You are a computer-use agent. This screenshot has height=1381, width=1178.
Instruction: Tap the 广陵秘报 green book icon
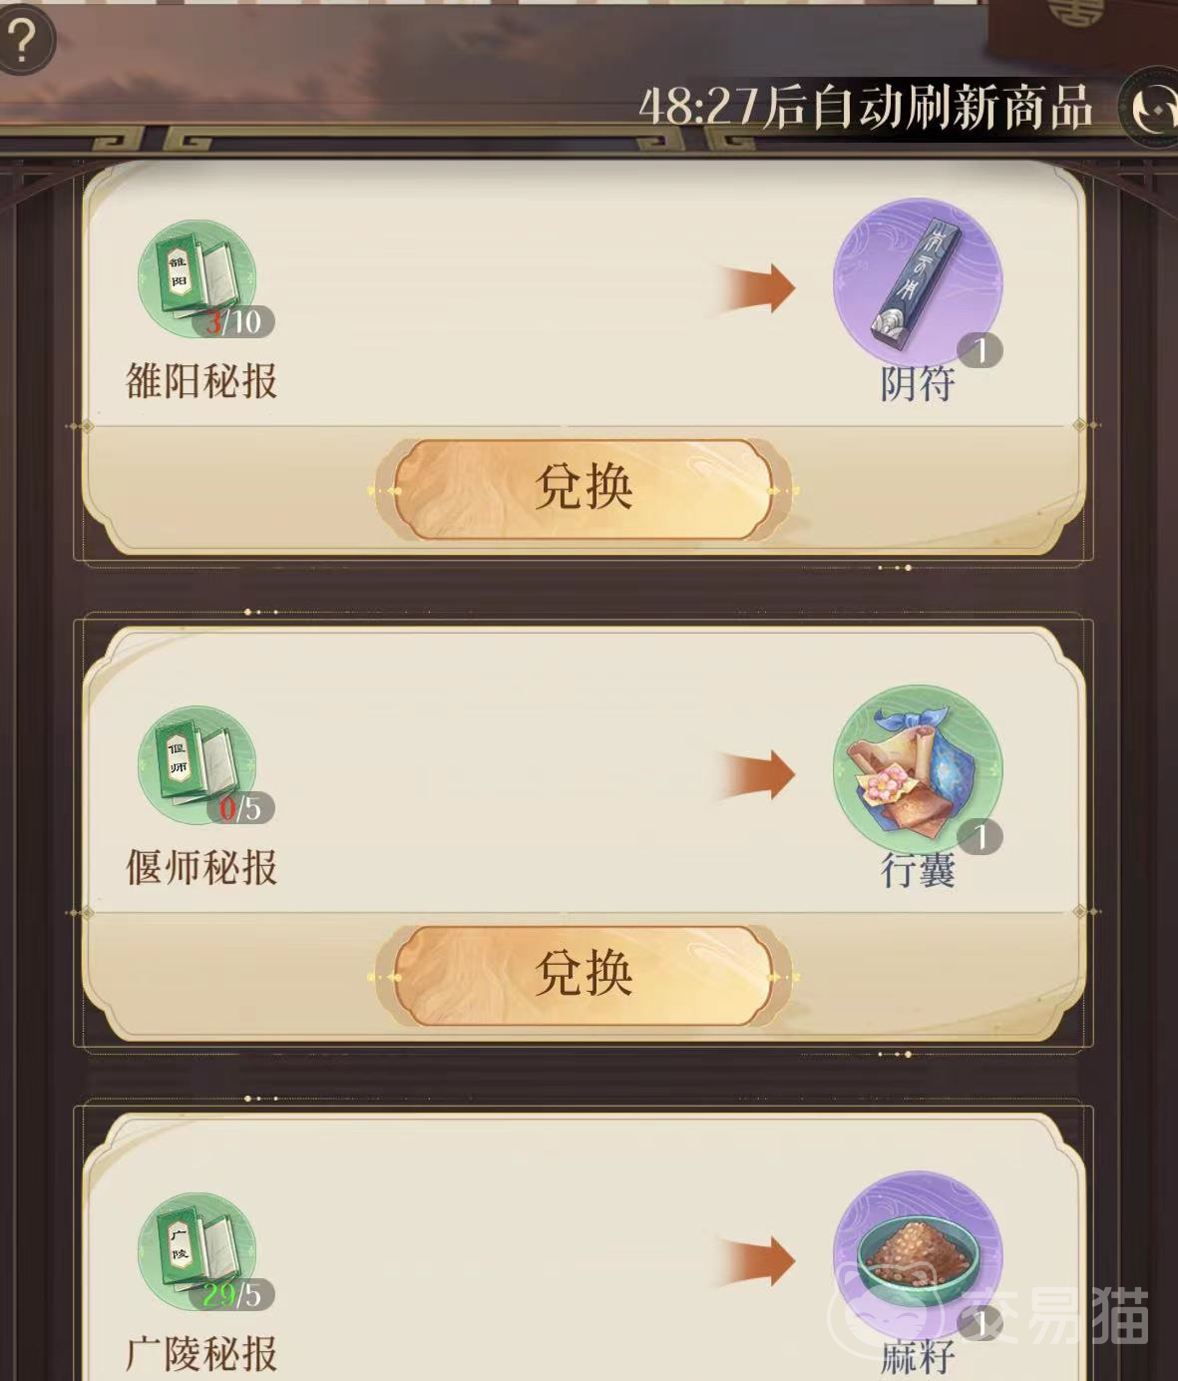click(x=197, y=1251)
